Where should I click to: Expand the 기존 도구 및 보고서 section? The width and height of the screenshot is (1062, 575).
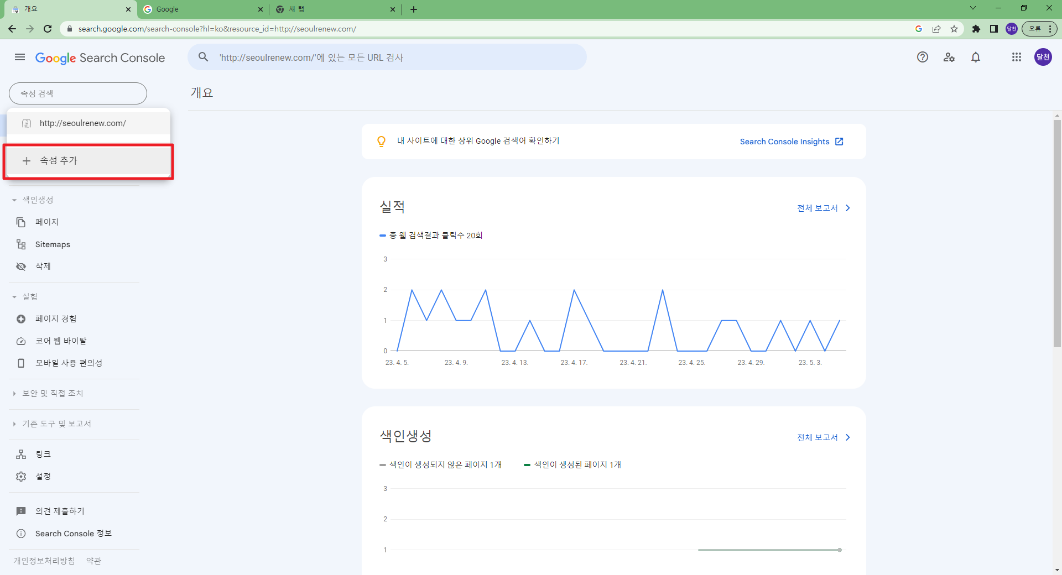pos(14,424)
